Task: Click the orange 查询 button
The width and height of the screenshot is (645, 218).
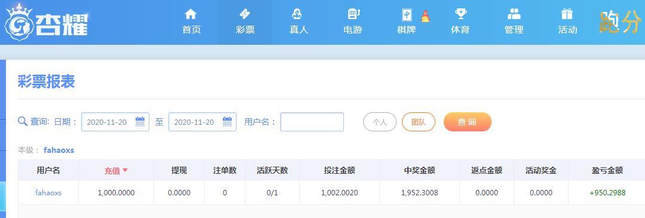Action: 467,122
